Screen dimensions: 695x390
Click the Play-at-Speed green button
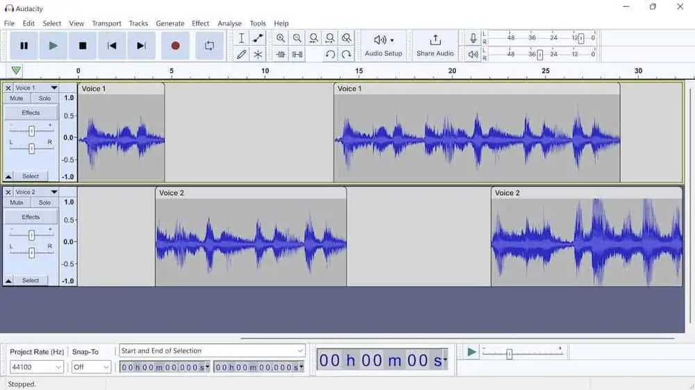pyautogui.click(x=471, y=353)
